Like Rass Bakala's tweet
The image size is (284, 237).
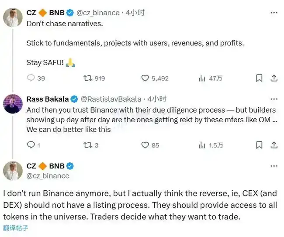pyautogui.click(x=145, y=145)
